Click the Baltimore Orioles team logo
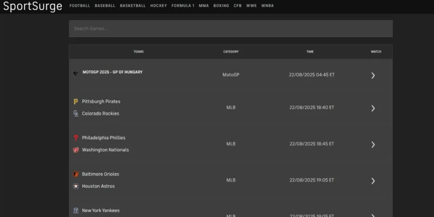Screen dimensions: 434x217 click(x=75, y=174)
